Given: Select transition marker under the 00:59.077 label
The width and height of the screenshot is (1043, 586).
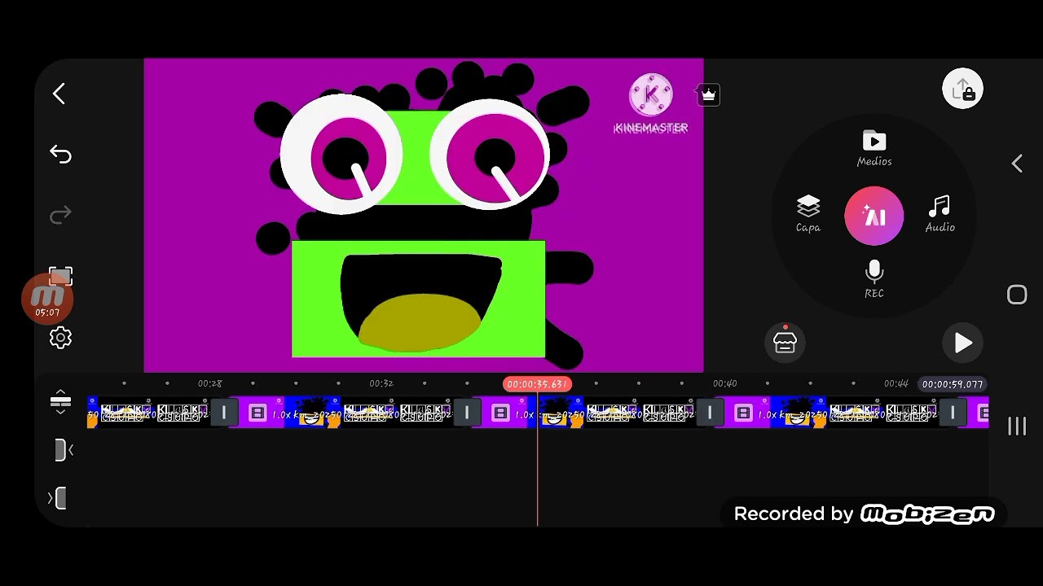Looking at the screenshot, I should click(953, 413).
